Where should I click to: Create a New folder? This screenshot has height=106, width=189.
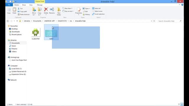pos(59,11)
